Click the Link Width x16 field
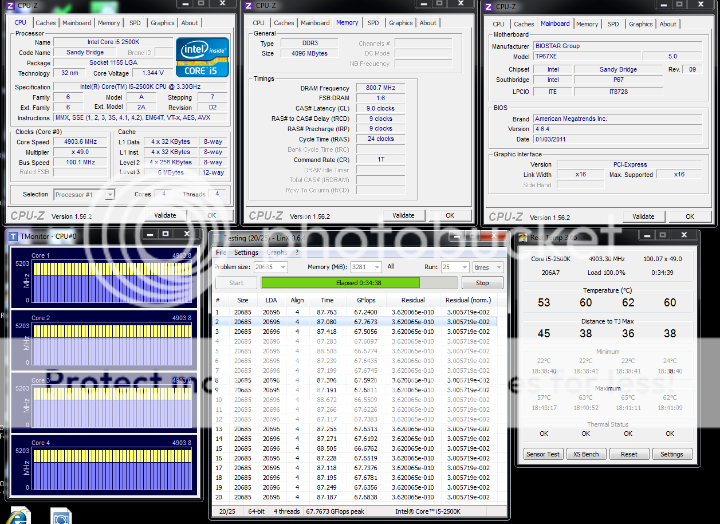720x524 pixels. [x=581, y=174]
